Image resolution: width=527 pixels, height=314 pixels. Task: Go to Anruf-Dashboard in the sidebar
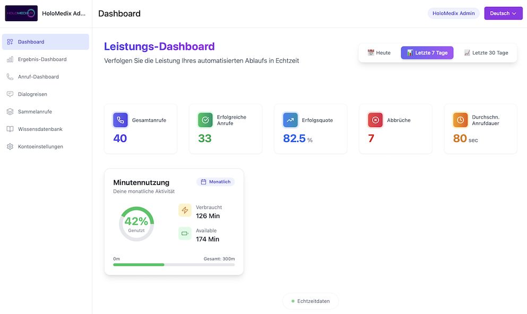point(38,77)
